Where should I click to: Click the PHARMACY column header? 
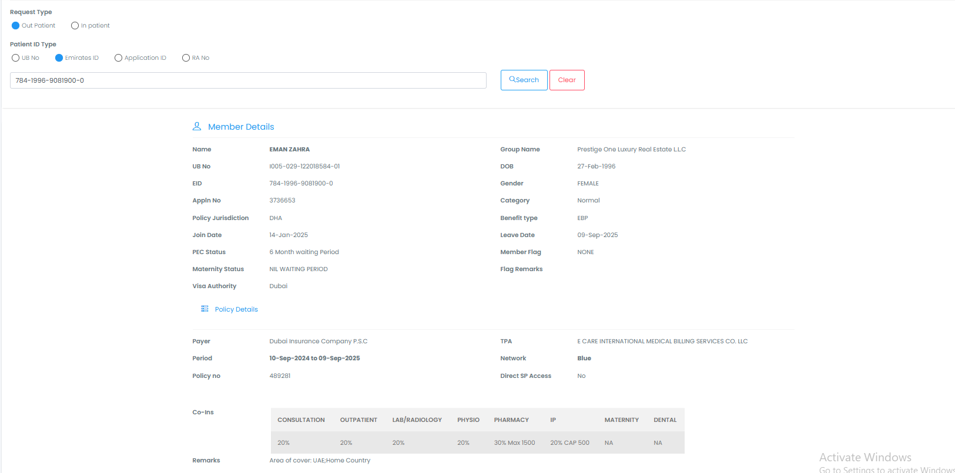(511, 420)
